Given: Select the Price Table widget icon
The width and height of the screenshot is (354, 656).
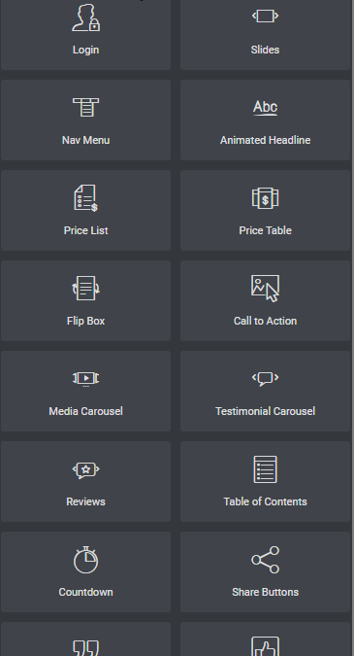Looking at the screenshot, I should [265, 198].
